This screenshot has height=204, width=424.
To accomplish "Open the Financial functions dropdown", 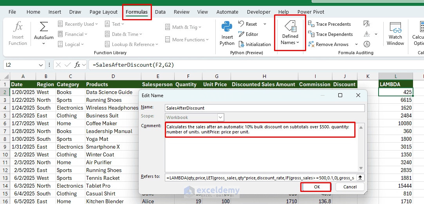I will pos(72,34).
